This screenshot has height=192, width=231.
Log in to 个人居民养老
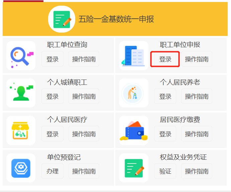tap(165, 96)
